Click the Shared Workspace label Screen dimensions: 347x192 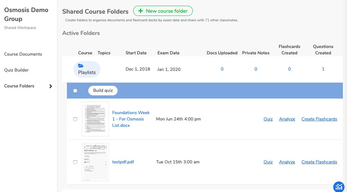point(20,28)
